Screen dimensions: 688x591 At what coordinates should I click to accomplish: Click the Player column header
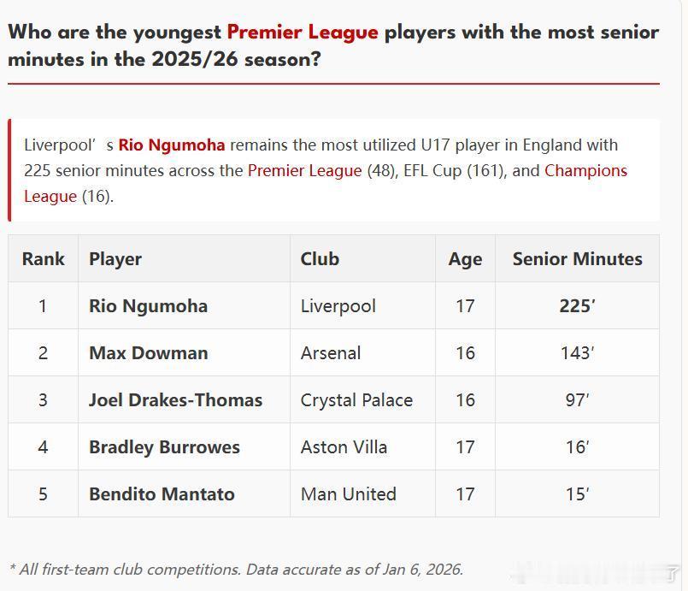115,259
